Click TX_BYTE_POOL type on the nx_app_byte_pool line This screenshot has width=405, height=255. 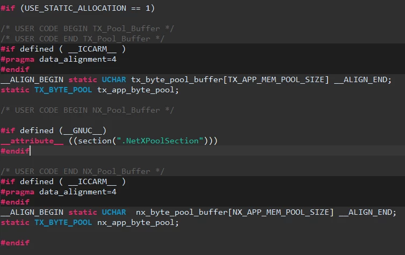click(x=63, y=222)
